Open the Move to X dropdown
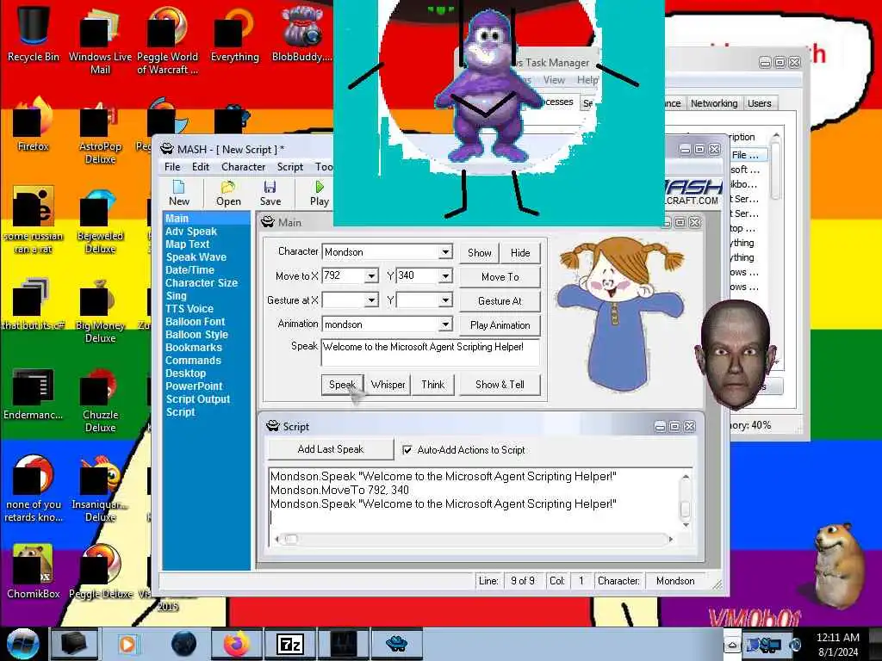 (x=371, y=276)
